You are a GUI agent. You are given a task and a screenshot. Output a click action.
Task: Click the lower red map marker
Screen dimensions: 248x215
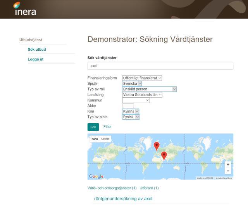(164, 156)
